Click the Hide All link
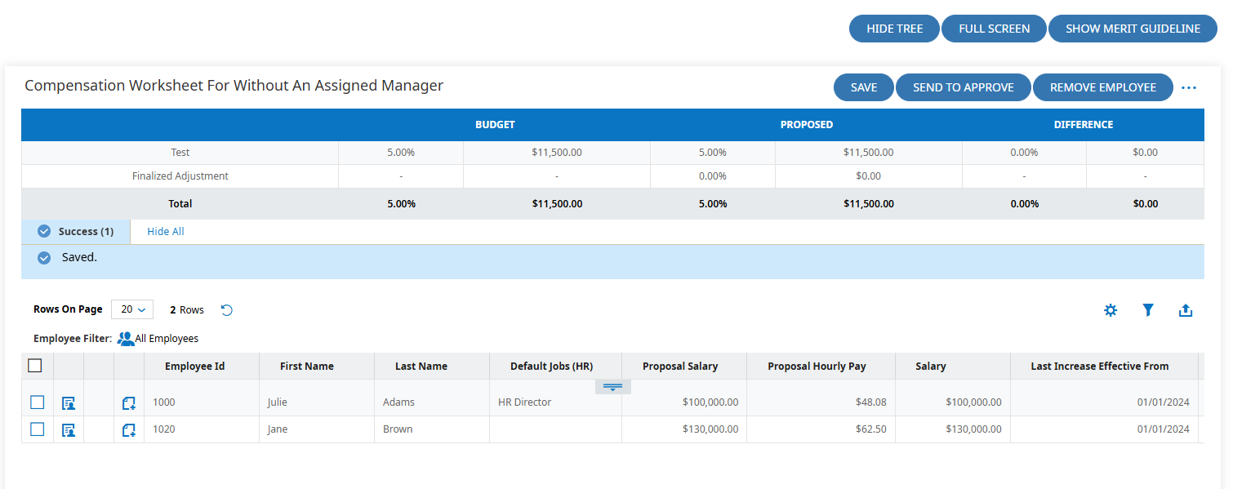Screen dimensions: 1233x489 click(x=166, y=232)
